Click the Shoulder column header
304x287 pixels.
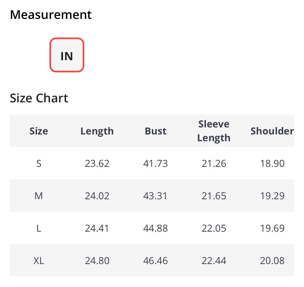272,131
